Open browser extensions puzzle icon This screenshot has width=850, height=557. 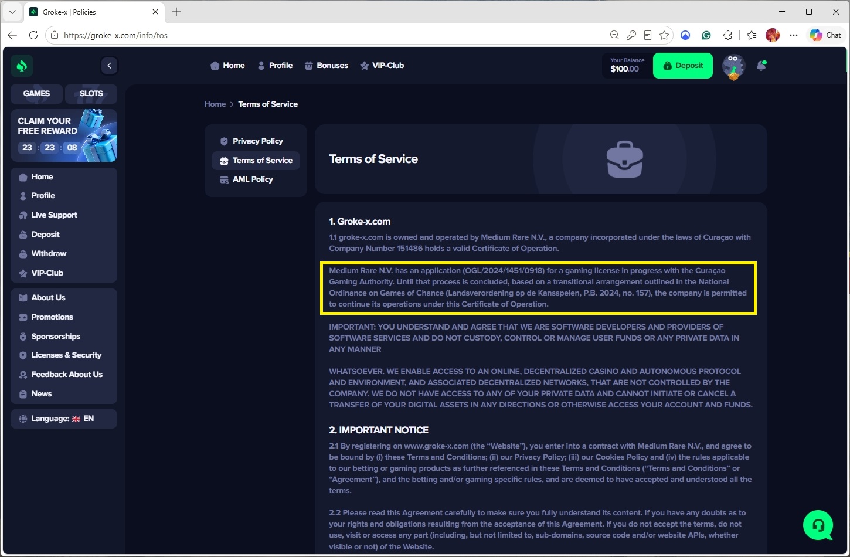click(x=728, y=35)
